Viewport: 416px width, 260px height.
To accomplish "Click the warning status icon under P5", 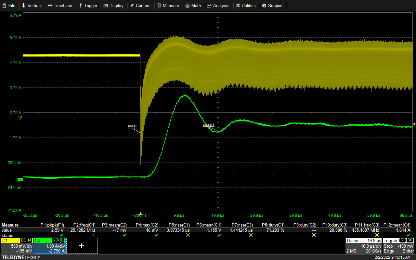I will (188, 235).
